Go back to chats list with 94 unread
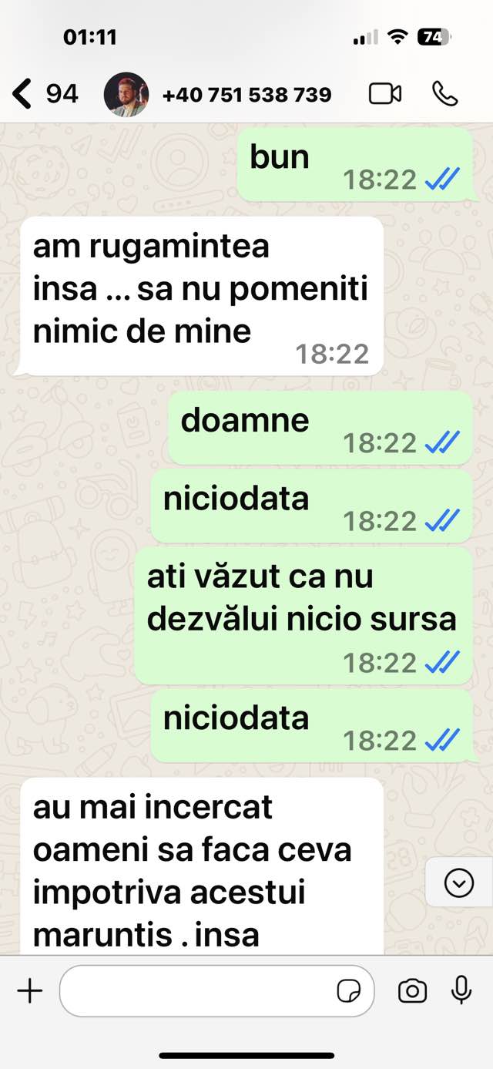493x1069 pixels. click(x=46, y=94)
